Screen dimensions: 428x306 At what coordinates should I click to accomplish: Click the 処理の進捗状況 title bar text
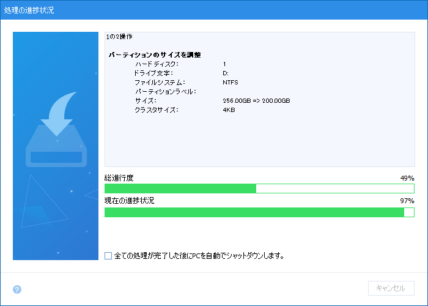pos(29,10)
